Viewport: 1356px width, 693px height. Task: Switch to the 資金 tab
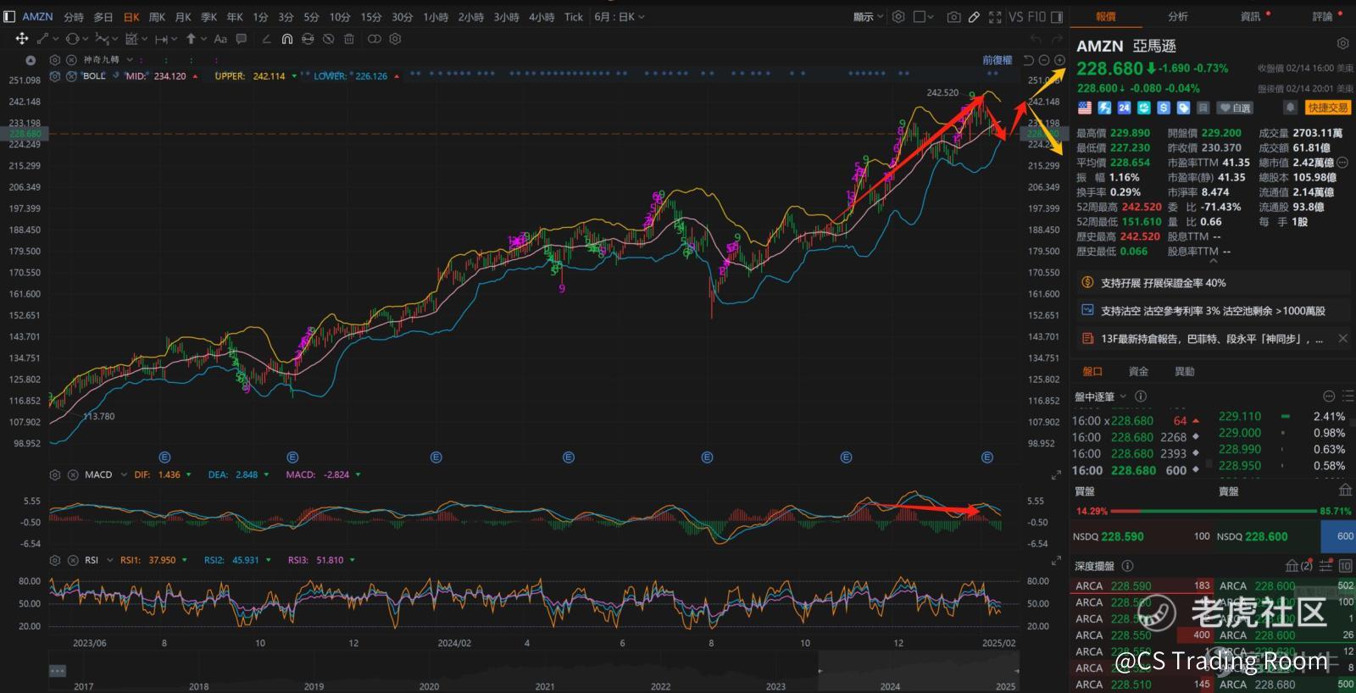(x=1138, y=371)
